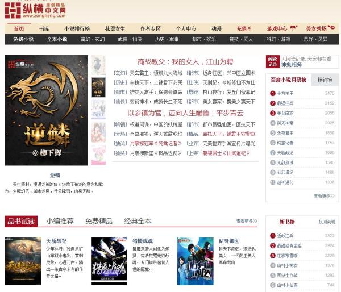Open 近身狂医：兴中医立国术 link

pos(229,73)
